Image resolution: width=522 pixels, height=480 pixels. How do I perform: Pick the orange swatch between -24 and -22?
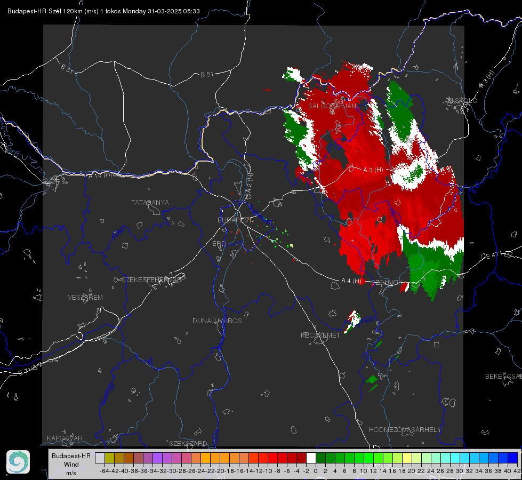click(x=205, y=458)
